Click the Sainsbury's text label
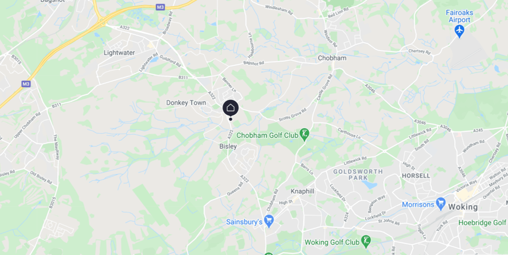 pos(244,222)
